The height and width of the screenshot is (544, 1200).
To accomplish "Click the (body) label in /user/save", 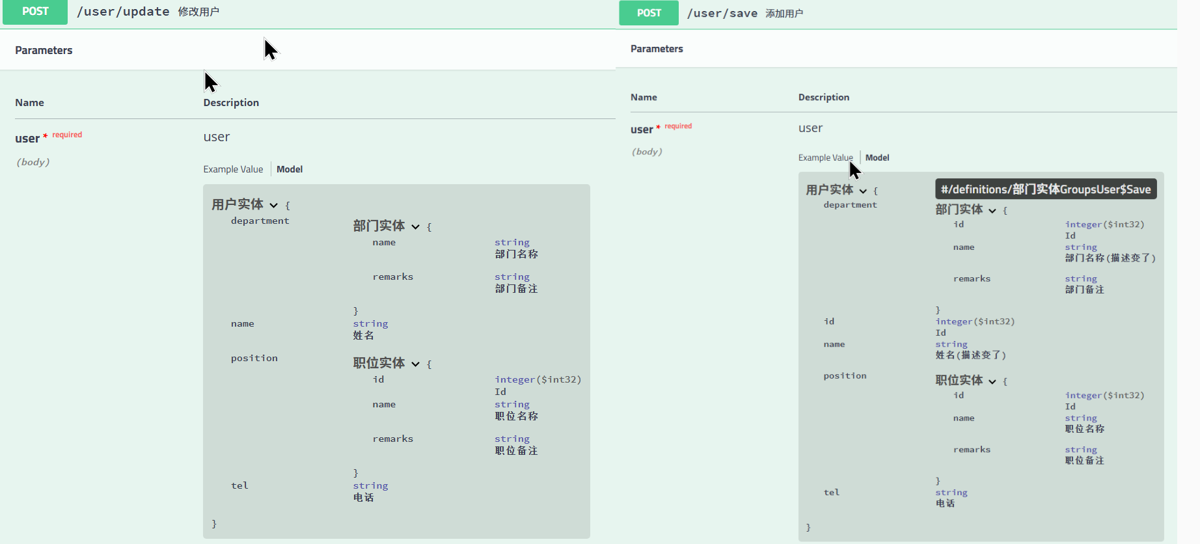I will click(x=647, y=152).
